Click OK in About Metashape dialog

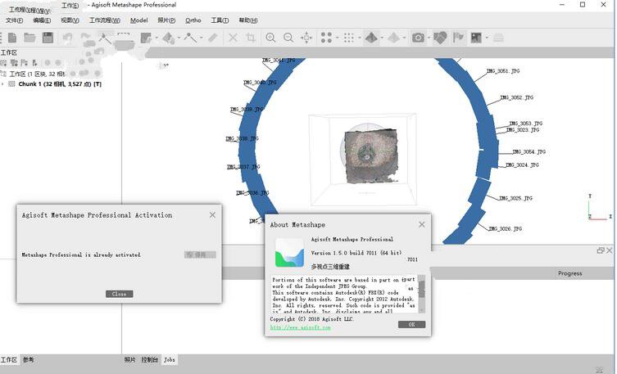[x=411, y=325]
